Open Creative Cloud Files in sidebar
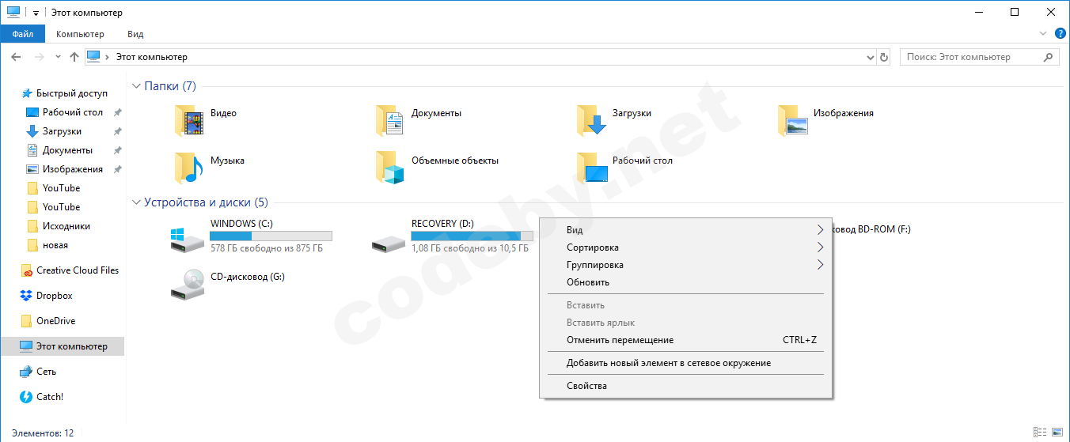This screenshot has height=442, width=1070. pyautogui.click(x=77, y=270)
